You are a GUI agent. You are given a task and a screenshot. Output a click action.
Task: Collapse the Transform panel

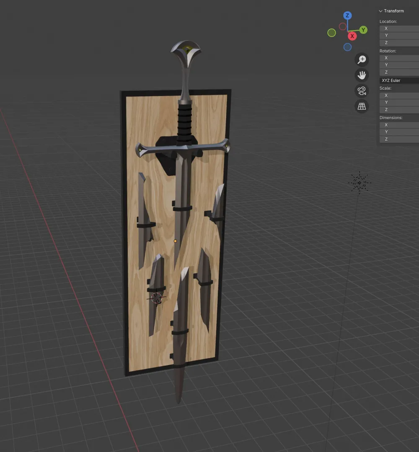[381, 11]
